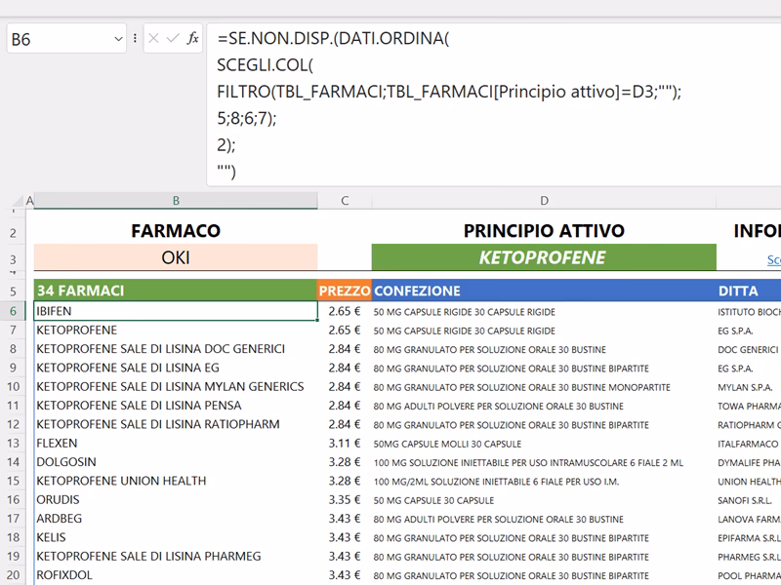The image size is (781, 585).
Task: Open the Name Box dropdown arrow
Action: [x=117, y=39]
